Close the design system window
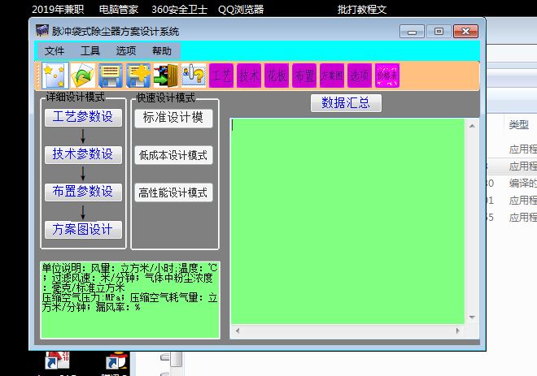Image resolution: width=537 pixels, height=376 pixels. coord(465,32)
